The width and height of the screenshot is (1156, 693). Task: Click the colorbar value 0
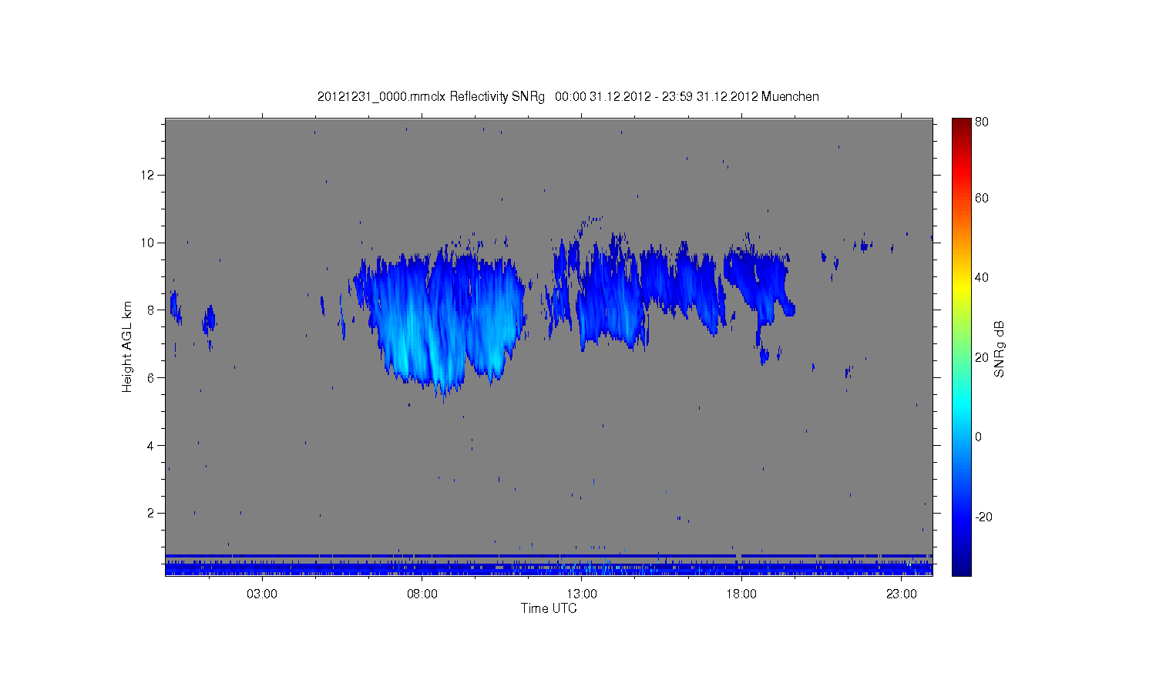tap(979, 437)
